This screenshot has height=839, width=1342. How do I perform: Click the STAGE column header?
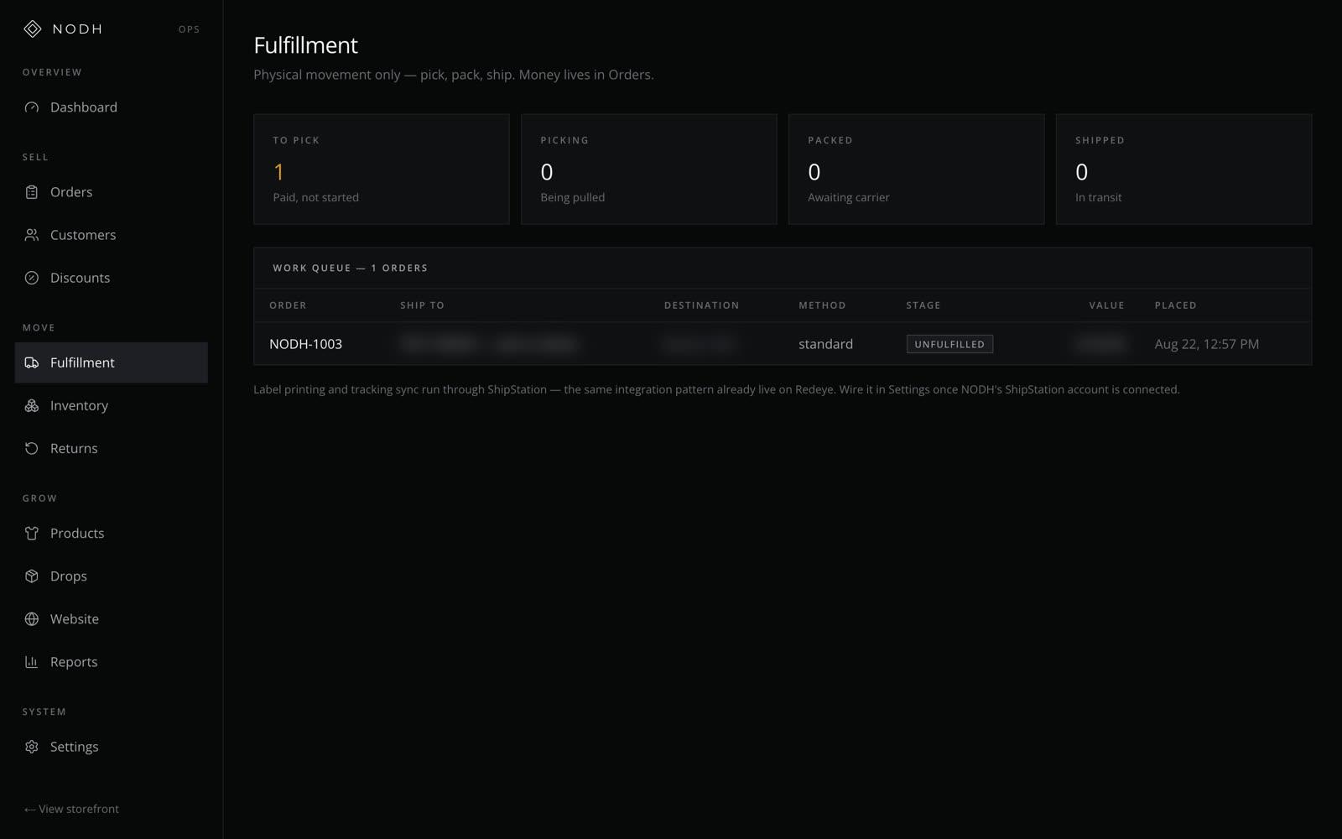coord(923,305)
